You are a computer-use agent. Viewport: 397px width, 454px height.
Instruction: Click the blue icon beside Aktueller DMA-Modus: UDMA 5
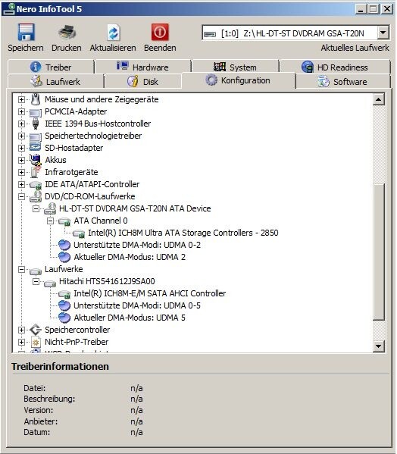coord(64,318)
